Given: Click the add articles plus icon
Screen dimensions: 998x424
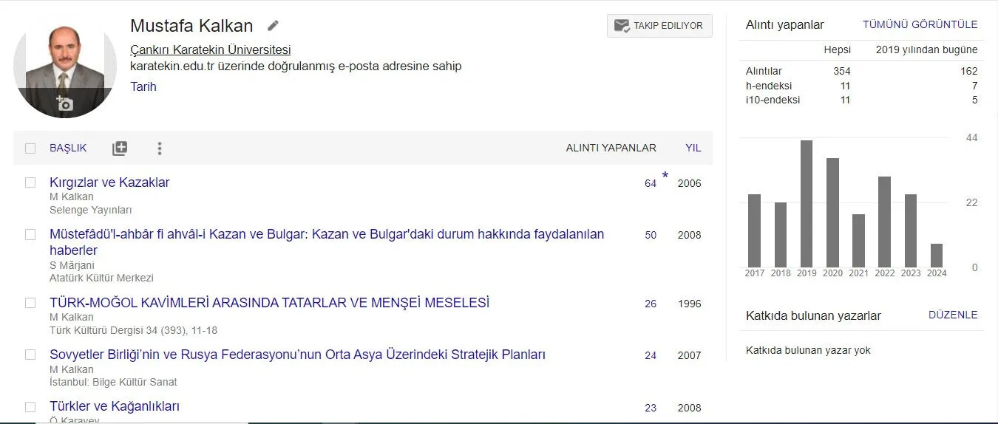Looking at the screenshot, I should [120, 148].
